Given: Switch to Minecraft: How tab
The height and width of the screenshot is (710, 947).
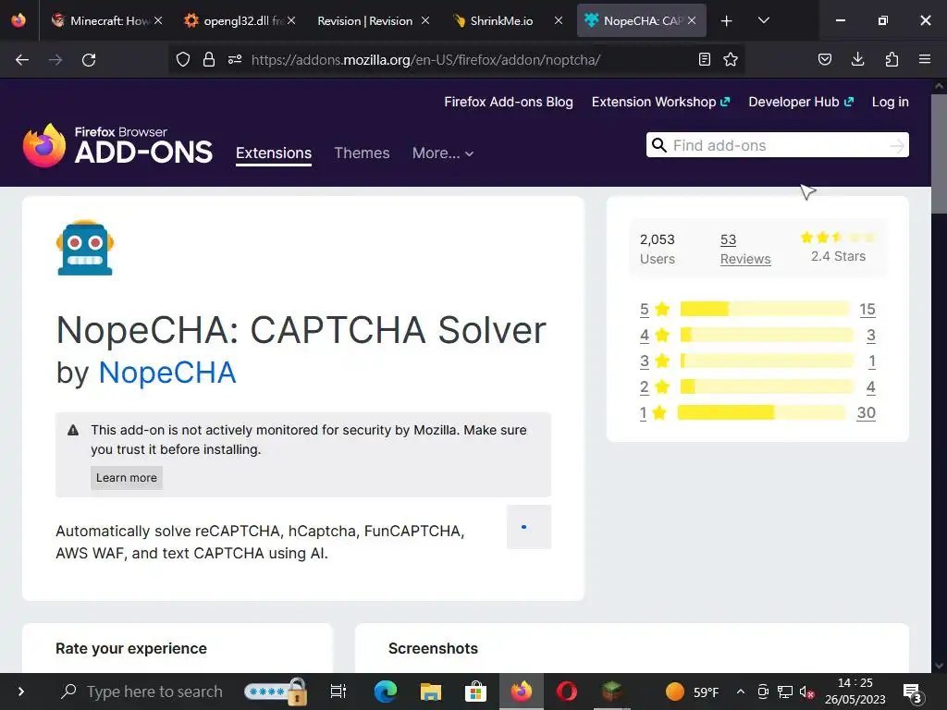Looking at the screenshot, I should pyautogui.click(x=102, y=20).
